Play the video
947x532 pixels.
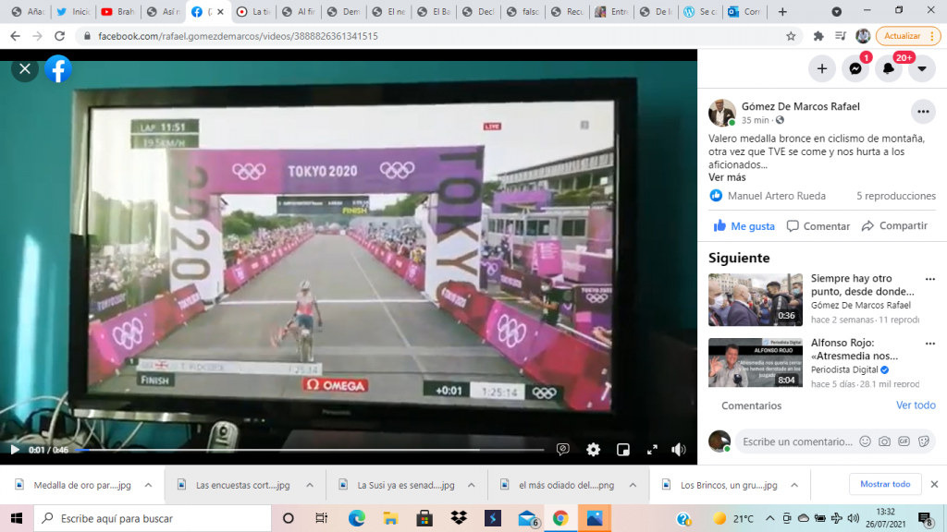15,450
